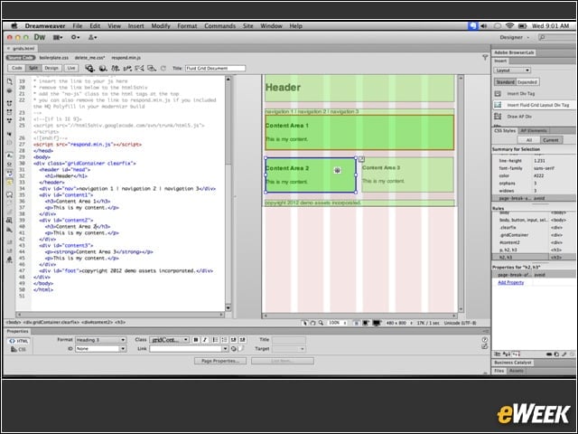This screenshot has width=578, height=434.
Task: Click the Italic button in Properties panel
Action: point(205,340)
